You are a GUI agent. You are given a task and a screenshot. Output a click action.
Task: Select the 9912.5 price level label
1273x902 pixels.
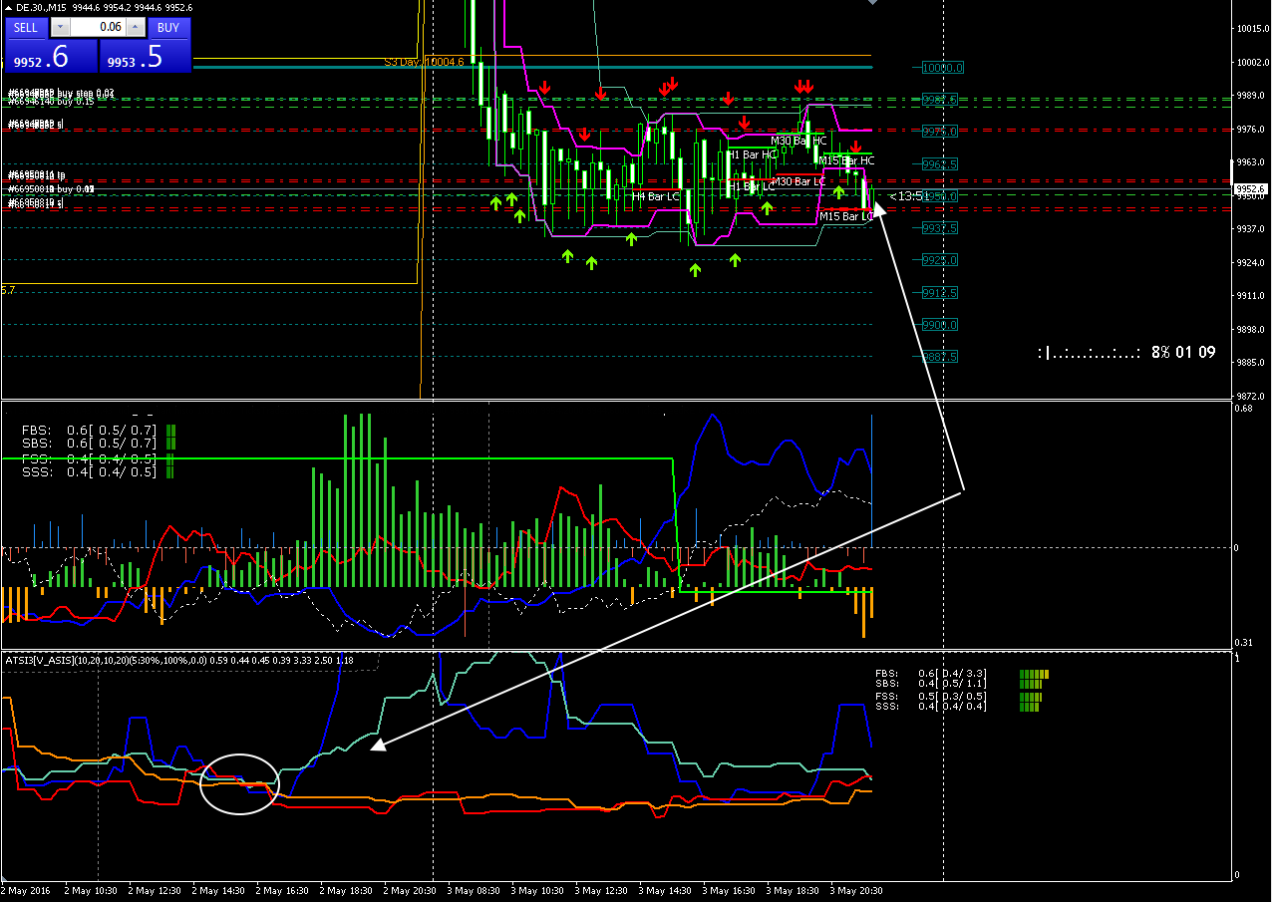pyautogui.click(x=939, y=293)
